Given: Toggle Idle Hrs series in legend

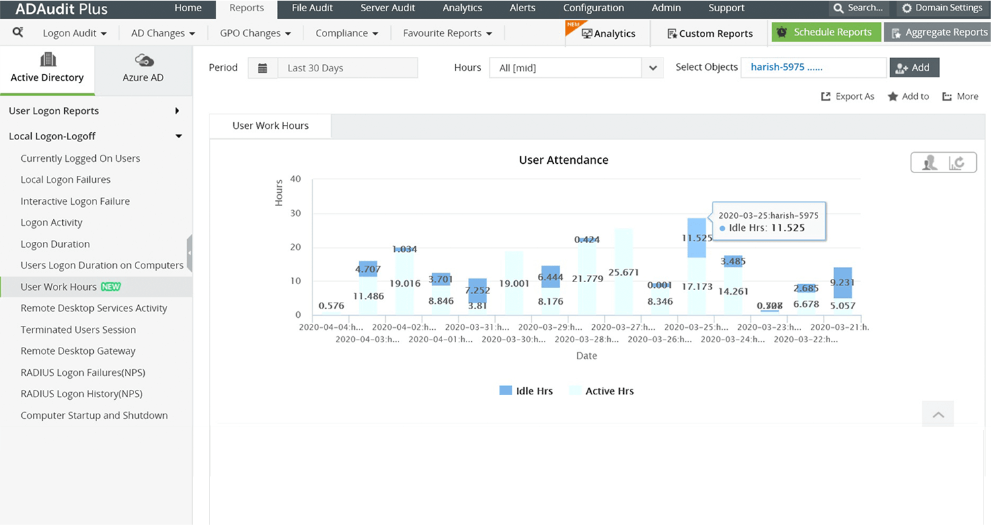Looking at the screenshot, I should (x=525, y=391).
